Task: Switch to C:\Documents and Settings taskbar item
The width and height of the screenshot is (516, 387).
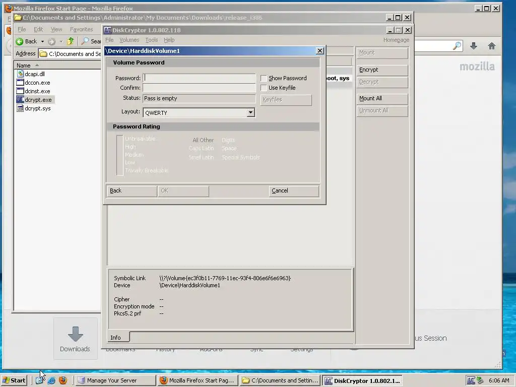Action: click(x=280, y=380)
